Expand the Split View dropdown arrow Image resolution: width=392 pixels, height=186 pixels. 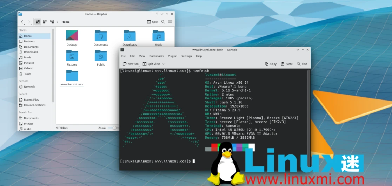tap(163, 64)
